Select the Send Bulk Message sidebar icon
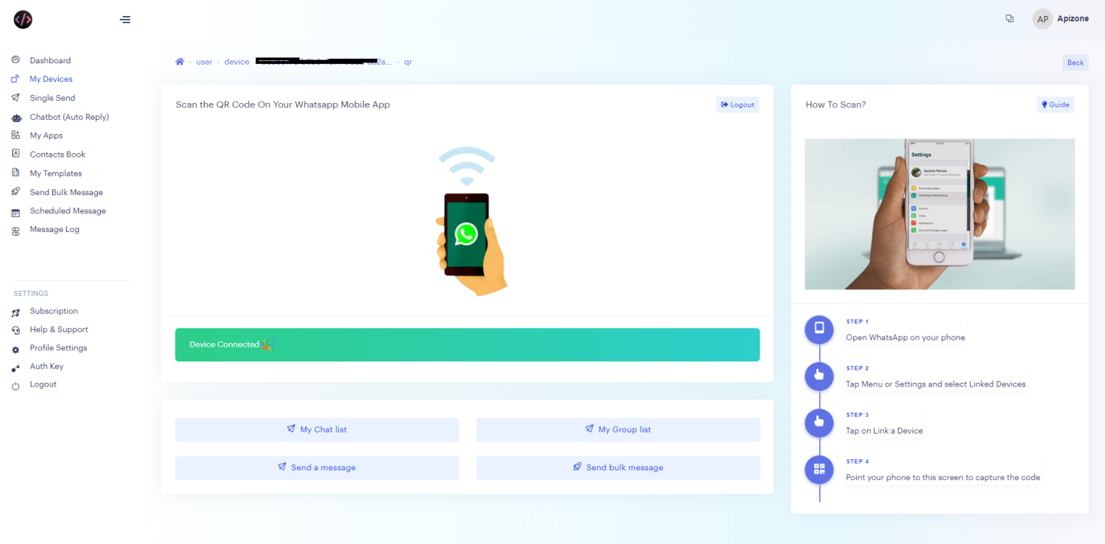Screen dimensions: 1105x544 click(16, 191)
